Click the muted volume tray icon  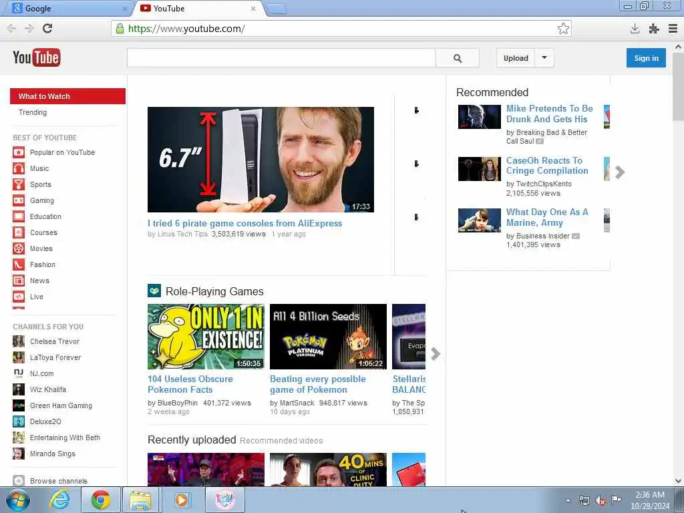(601, 501)
